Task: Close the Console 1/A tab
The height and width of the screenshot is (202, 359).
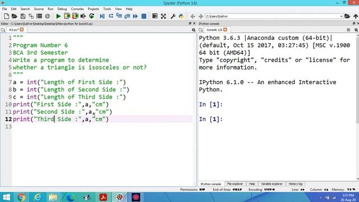Action: pyautogui.click(x=225, y=30)
